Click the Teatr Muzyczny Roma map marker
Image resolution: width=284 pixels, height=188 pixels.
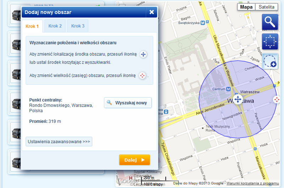tap(203, 128)
